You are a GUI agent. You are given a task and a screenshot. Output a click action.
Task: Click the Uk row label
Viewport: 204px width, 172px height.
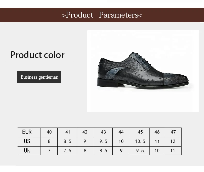point(27,151)
